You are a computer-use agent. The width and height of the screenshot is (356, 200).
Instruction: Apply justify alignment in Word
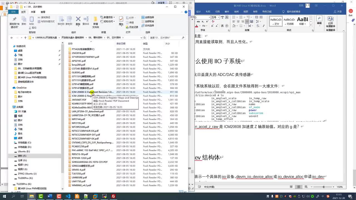click(x=247, y=22)
